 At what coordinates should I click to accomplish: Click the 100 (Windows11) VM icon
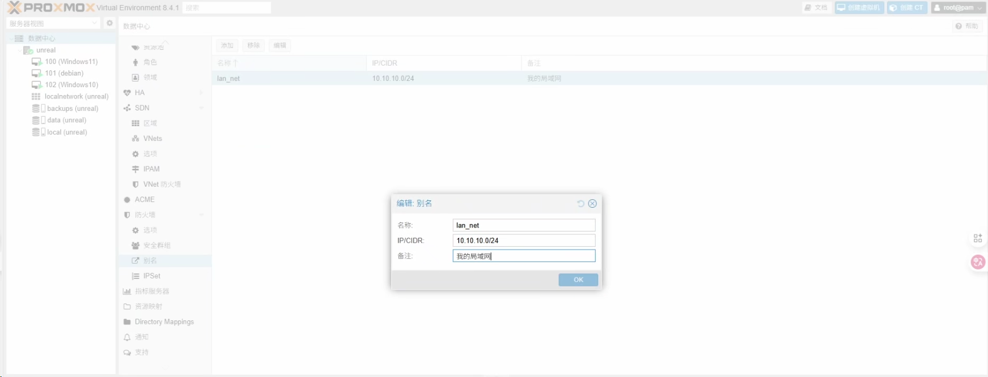[x=37, y=62]
